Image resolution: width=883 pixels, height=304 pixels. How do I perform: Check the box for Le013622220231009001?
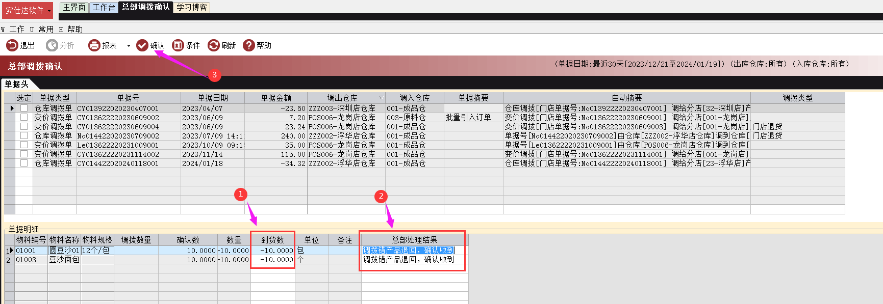(24, 145)
